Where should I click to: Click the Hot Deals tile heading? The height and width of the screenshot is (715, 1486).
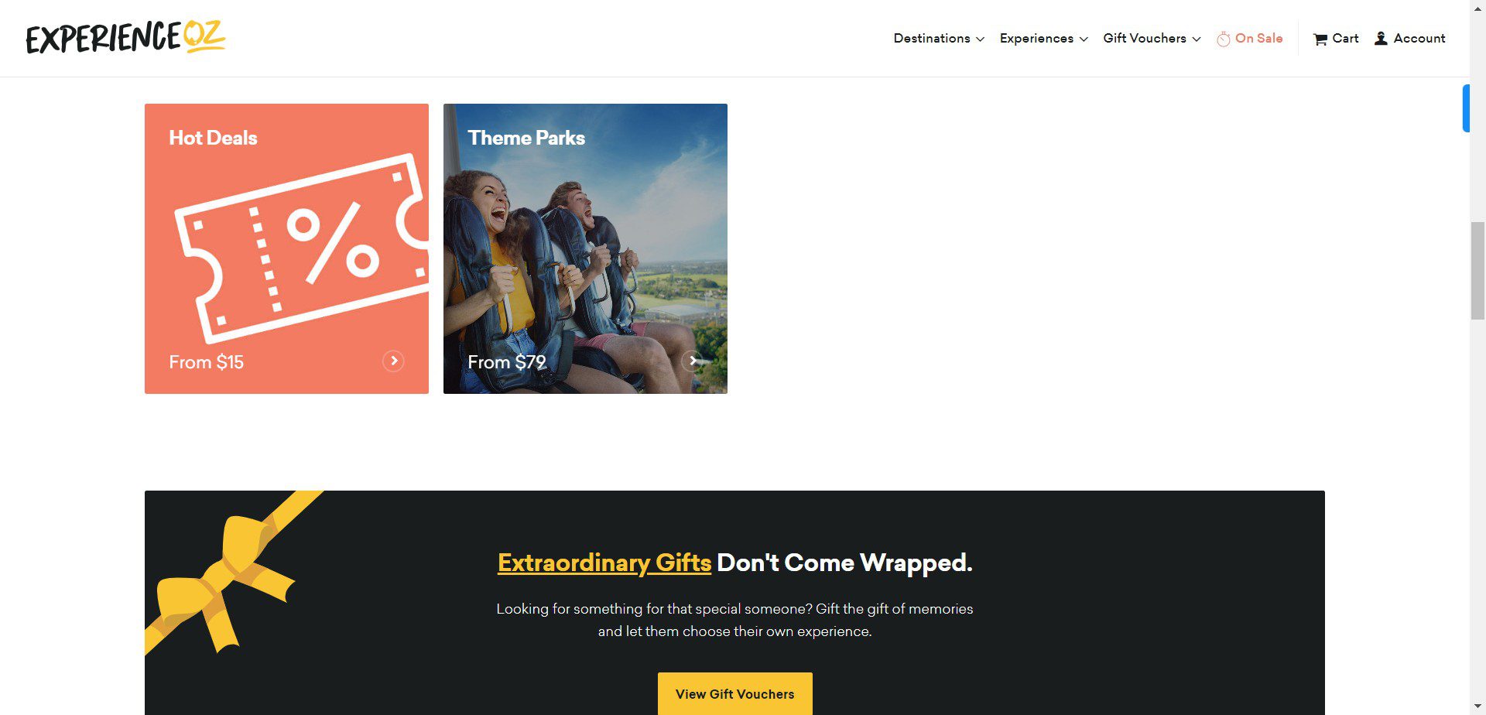pos(213,138)
